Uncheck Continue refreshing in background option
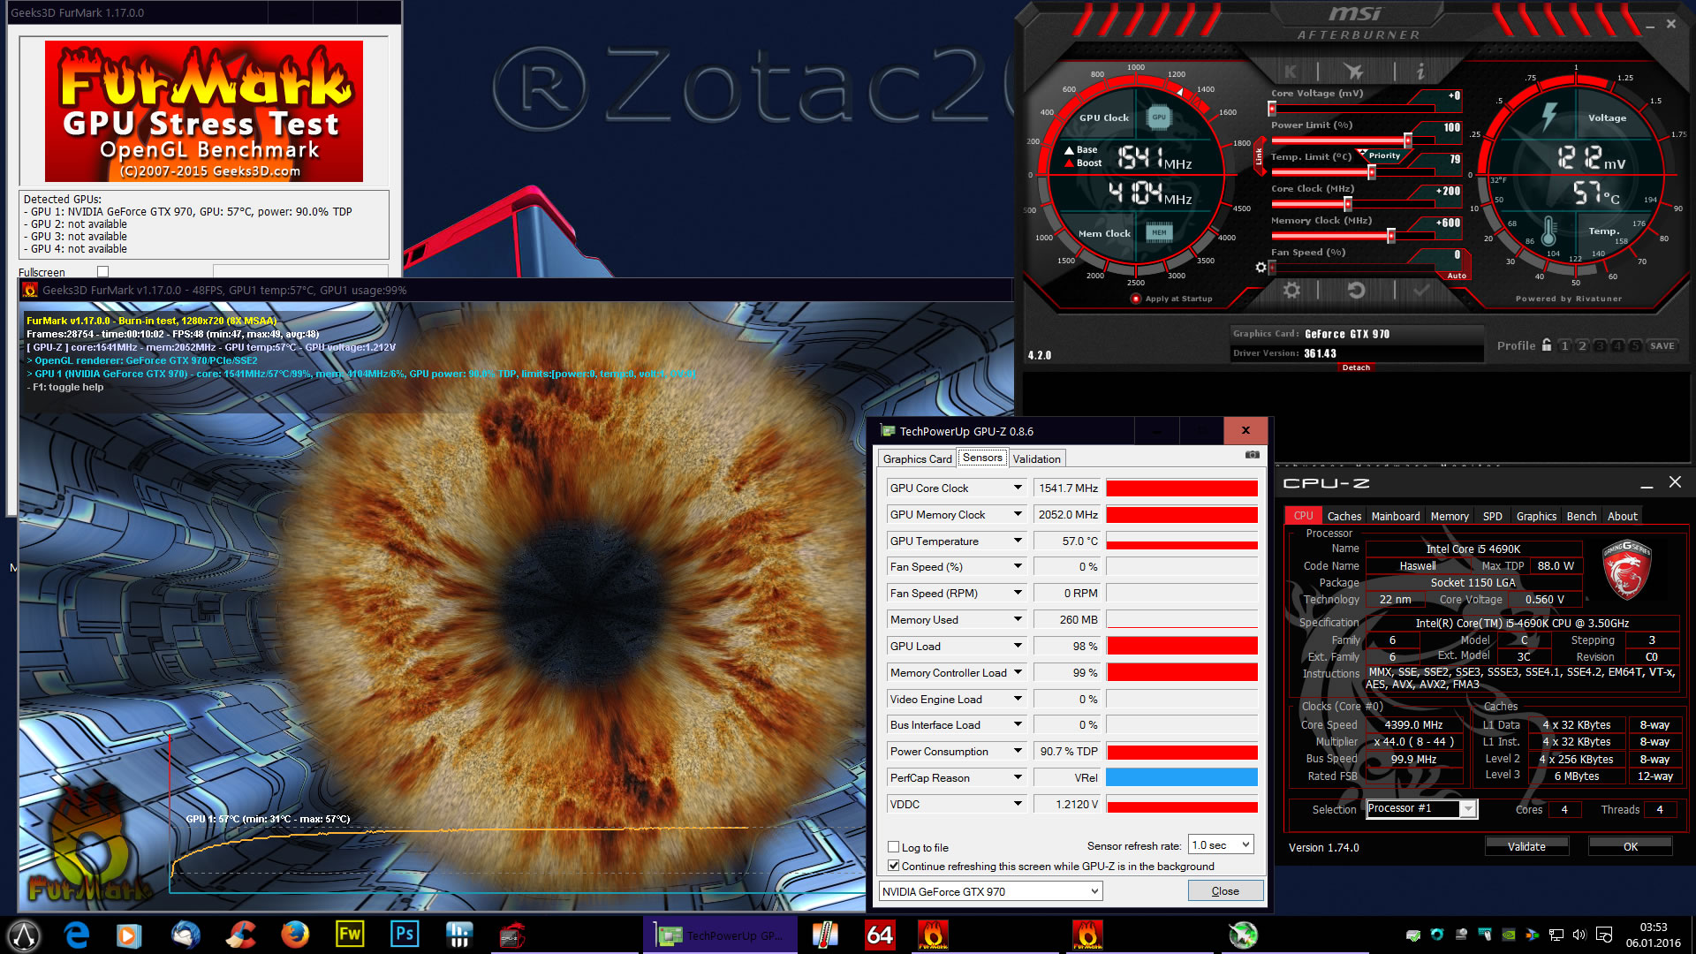1696x954 pixels. (x=894, y=866)
